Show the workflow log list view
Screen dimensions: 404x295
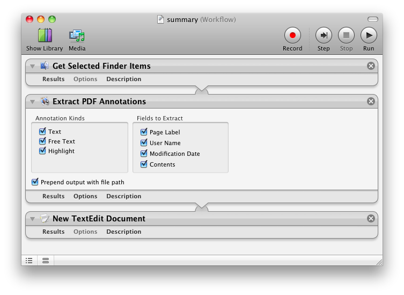click(29, 261)
